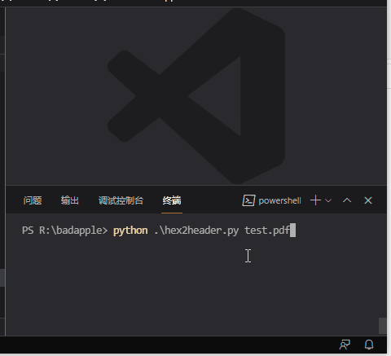Switch to the 输出 tab
Screen dimensions: 391x356
point(70,200)
